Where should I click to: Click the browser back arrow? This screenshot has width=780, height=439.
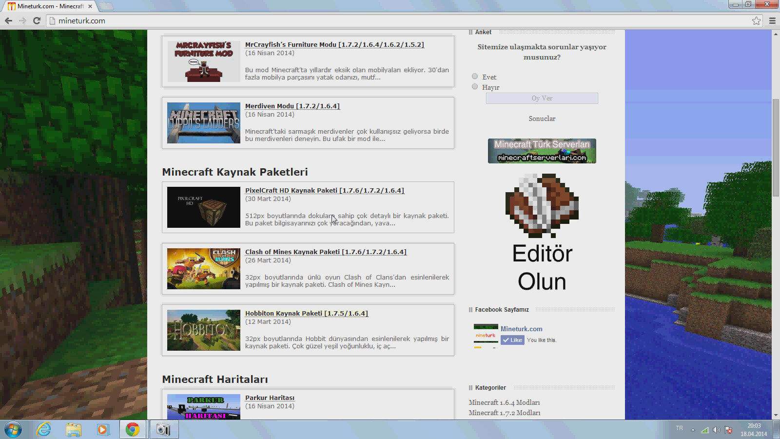coord(8,20)
